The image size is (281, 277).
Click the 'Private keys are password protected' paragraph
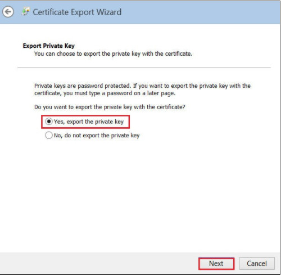coord(142,90)
